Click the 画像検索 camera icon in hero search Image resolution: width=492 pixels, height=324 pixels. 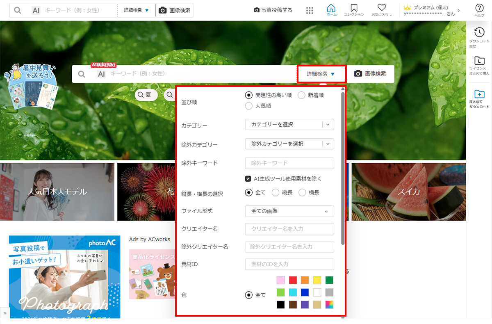(358, 73)
